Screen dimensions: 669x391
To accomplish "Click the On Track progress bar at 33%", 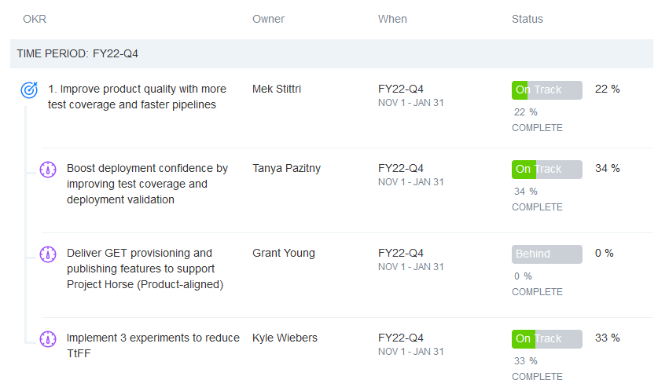I will coord(546,338).
